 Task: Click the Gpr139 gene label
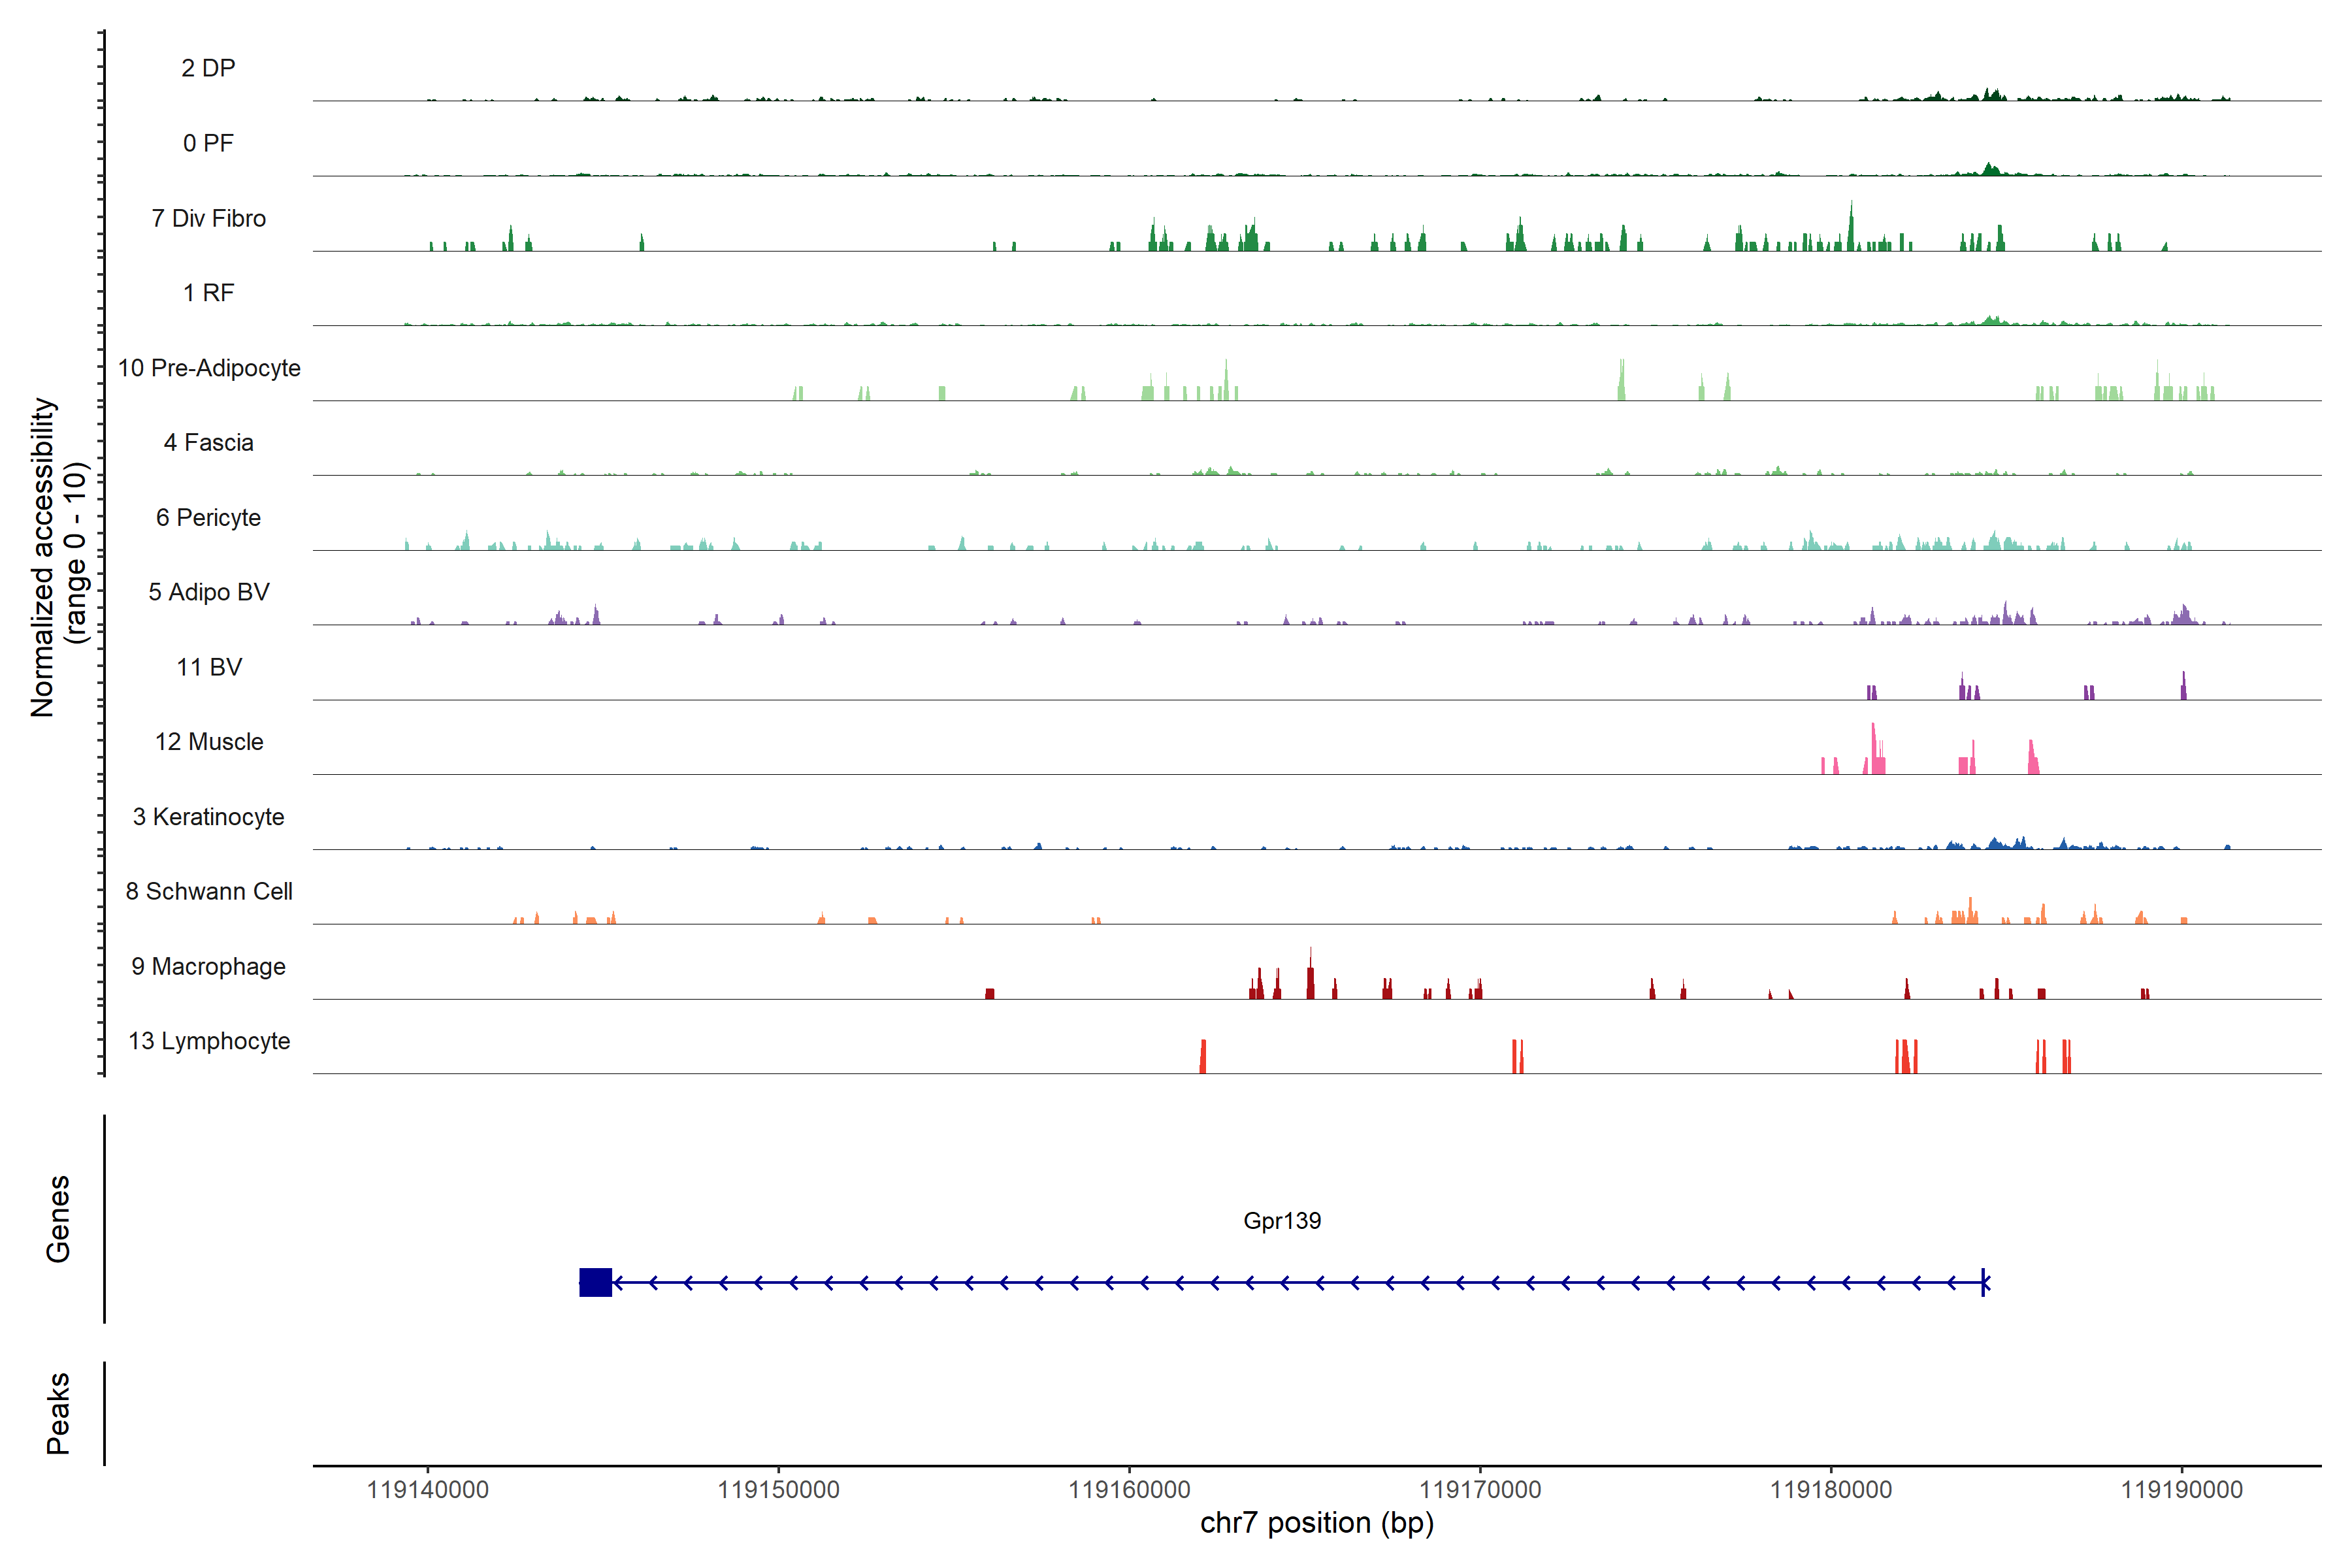pos(1281,1220)
